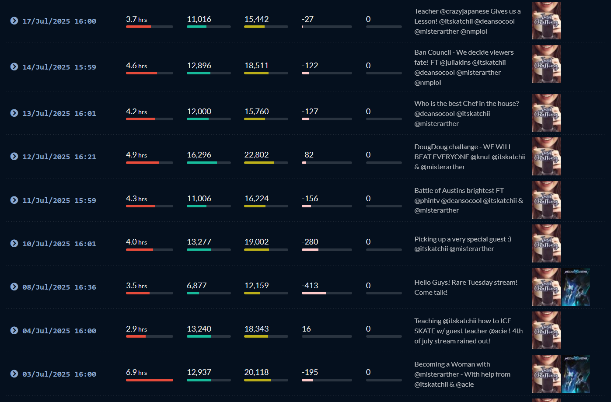Click the green bar under 16,296 viewers
This screenshot has height=402, width=611.
(202, 163)
